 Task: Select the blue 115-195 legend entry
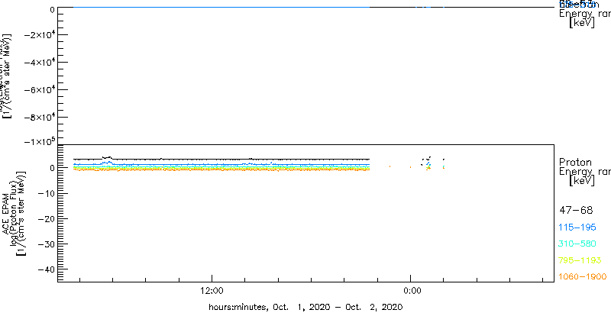pyautogui.click(x=577, y=227)
